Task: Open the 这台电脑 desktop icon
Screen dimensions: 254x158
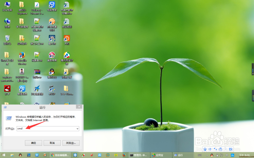Action: [7, 7]
